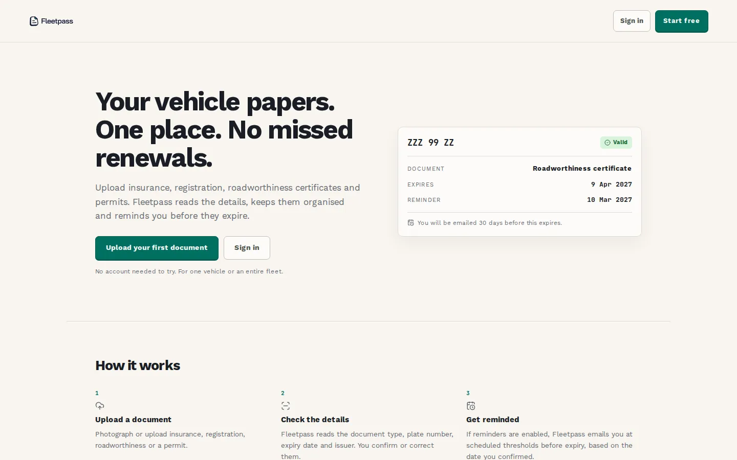This screenshot has width=737, height=460.
Task: Click the calendar icon beside the email reminder note
Action: [x=410, y=223]
